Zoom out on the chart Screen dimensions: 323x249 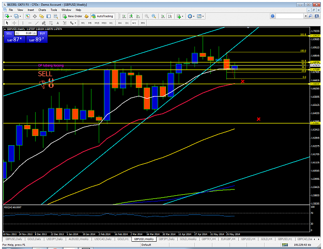coord(153,16)
